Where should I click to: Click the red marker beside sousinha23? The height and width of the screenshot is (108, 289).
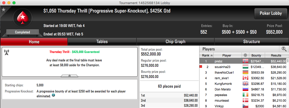(201, 67)
